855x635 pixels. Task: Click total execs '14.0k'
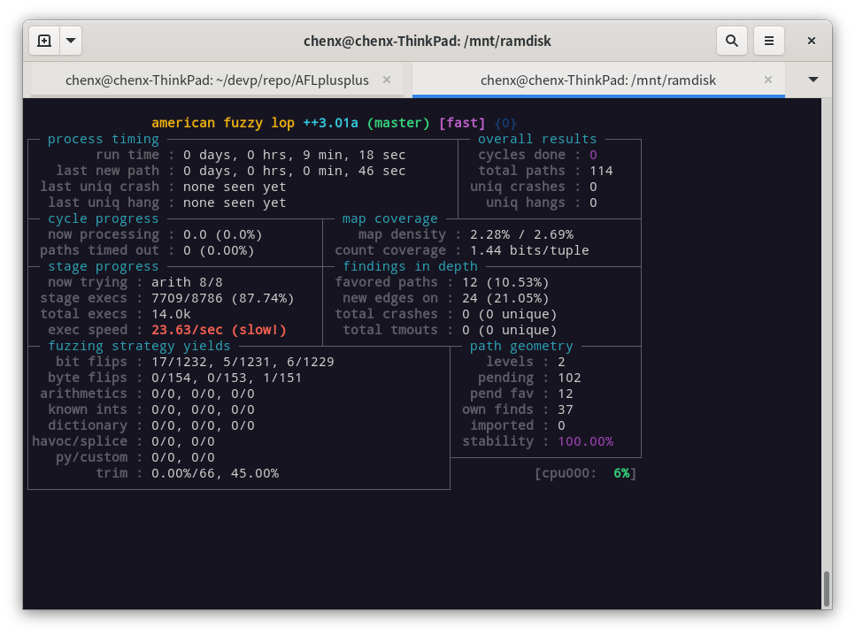coord(171,315)
